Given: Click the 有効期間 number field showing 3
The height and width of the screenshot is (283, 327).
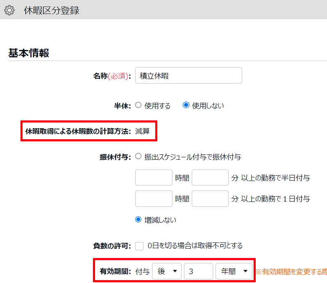Looking at the screenshot, I should (198, 271).
